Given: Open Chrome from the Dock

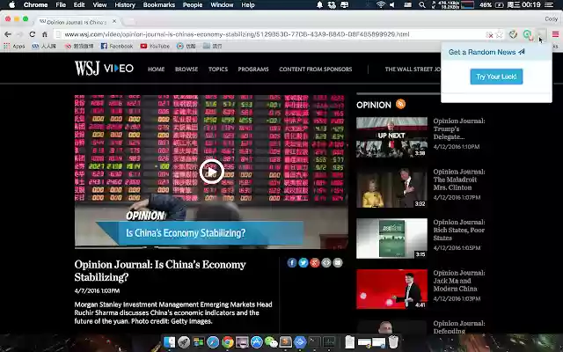Looking at the screenshot, I should coord(227,342).
